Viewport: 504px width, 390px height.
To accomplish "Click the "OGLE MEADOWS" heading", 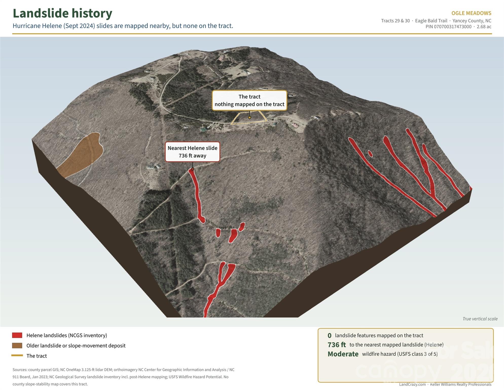I will (471, 13).
